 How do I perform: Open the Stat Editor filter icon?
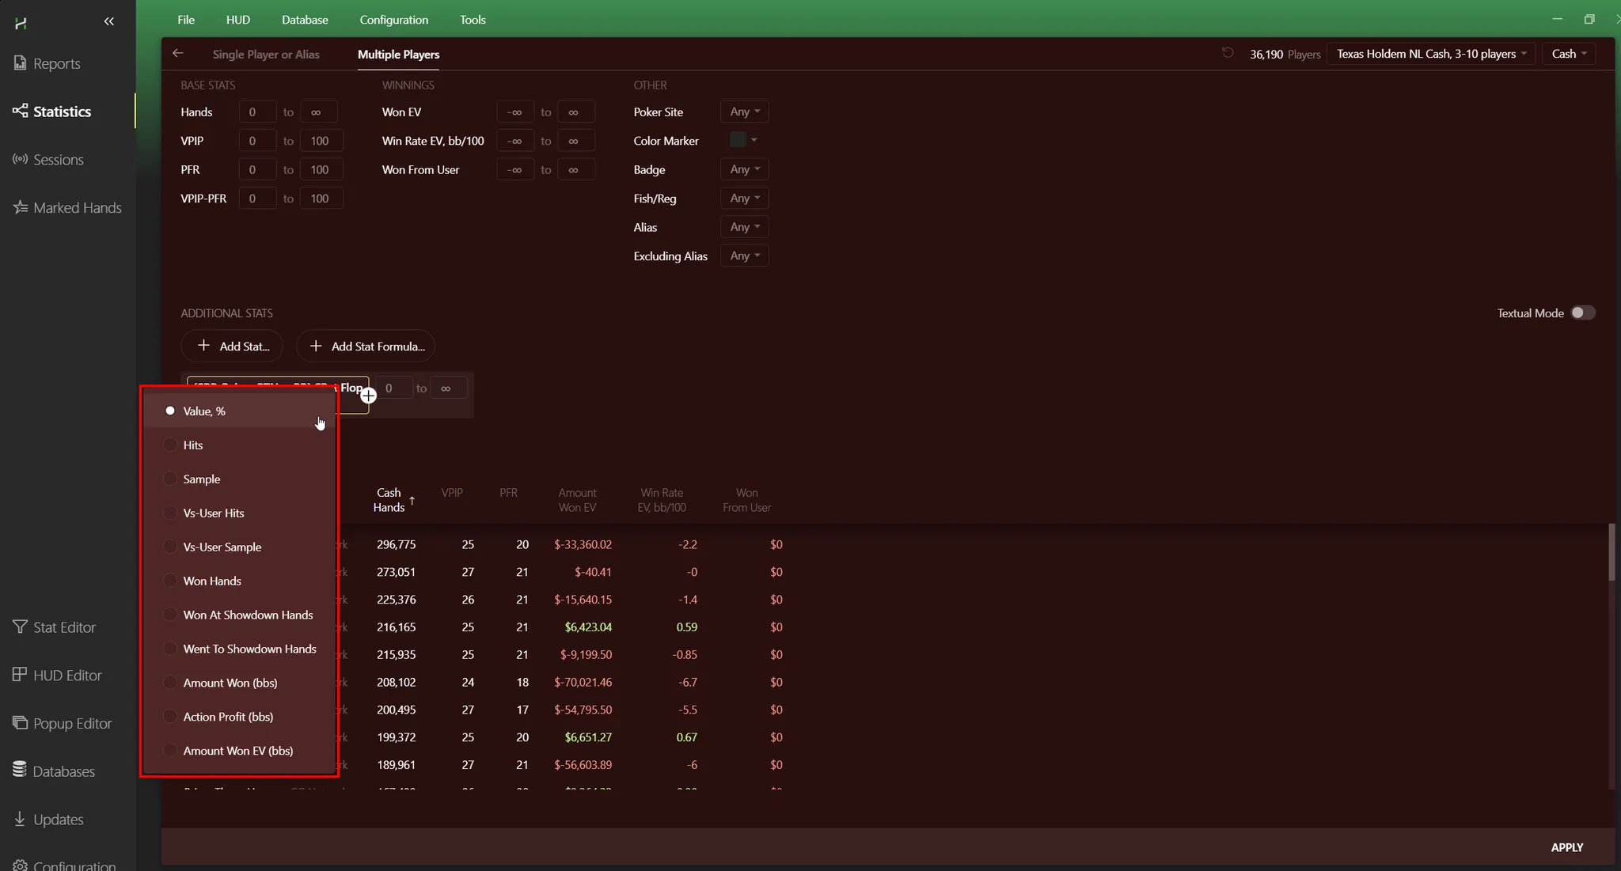[20, 627]
